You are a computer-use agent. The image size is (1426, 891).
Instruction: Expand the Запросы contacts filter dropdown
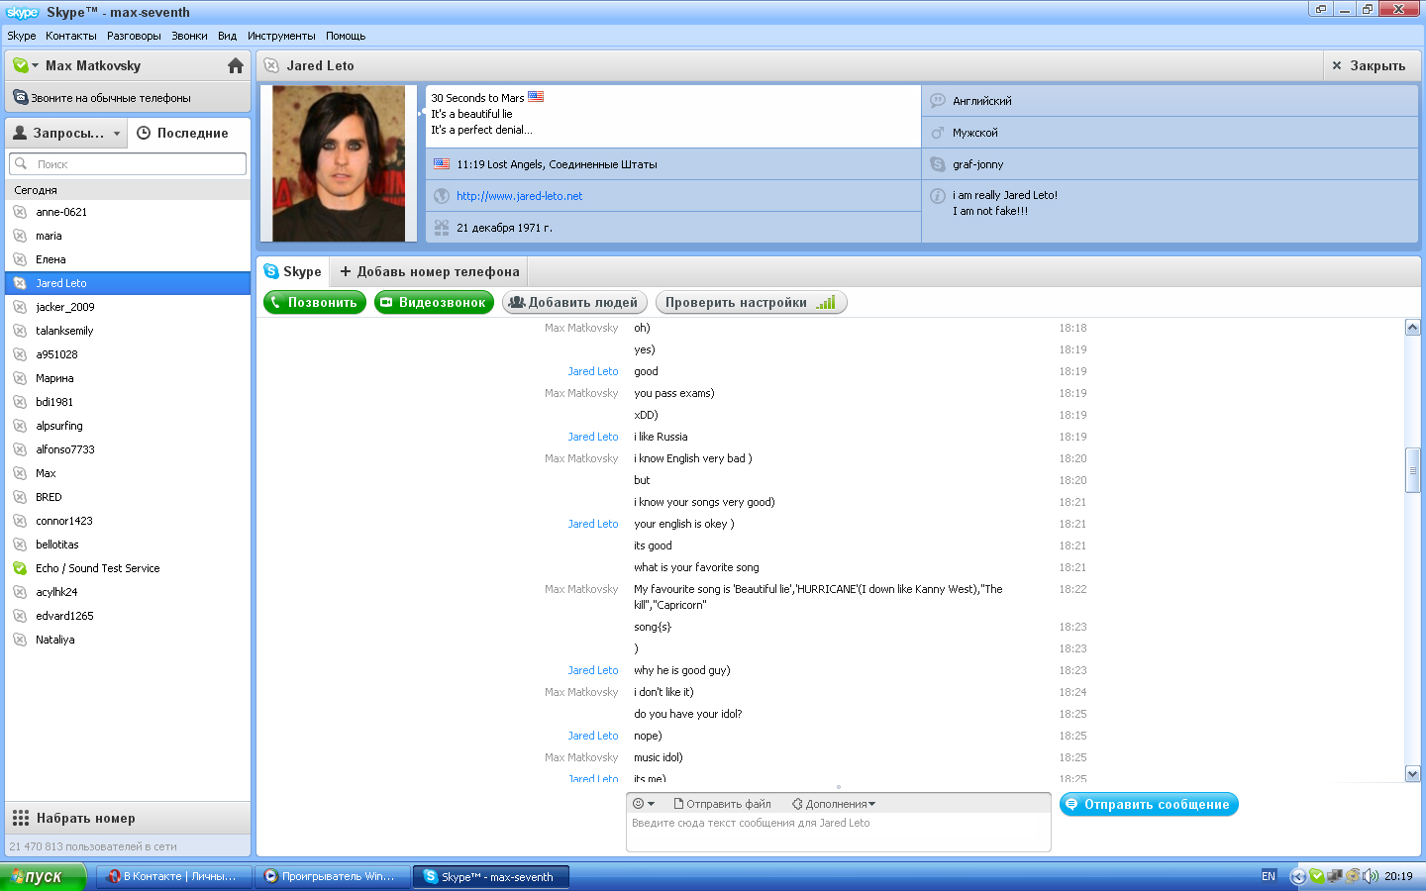pos(67,133)
